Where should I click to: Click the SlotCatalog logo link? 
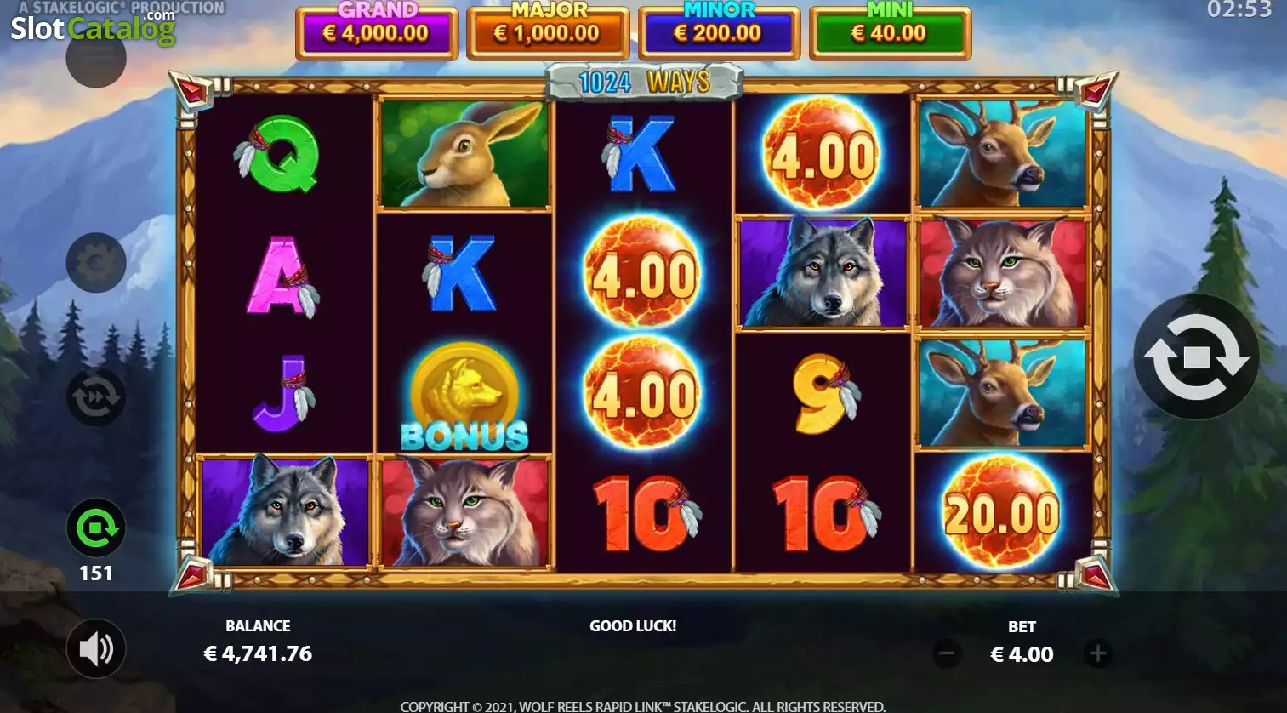tap(93, 28)
